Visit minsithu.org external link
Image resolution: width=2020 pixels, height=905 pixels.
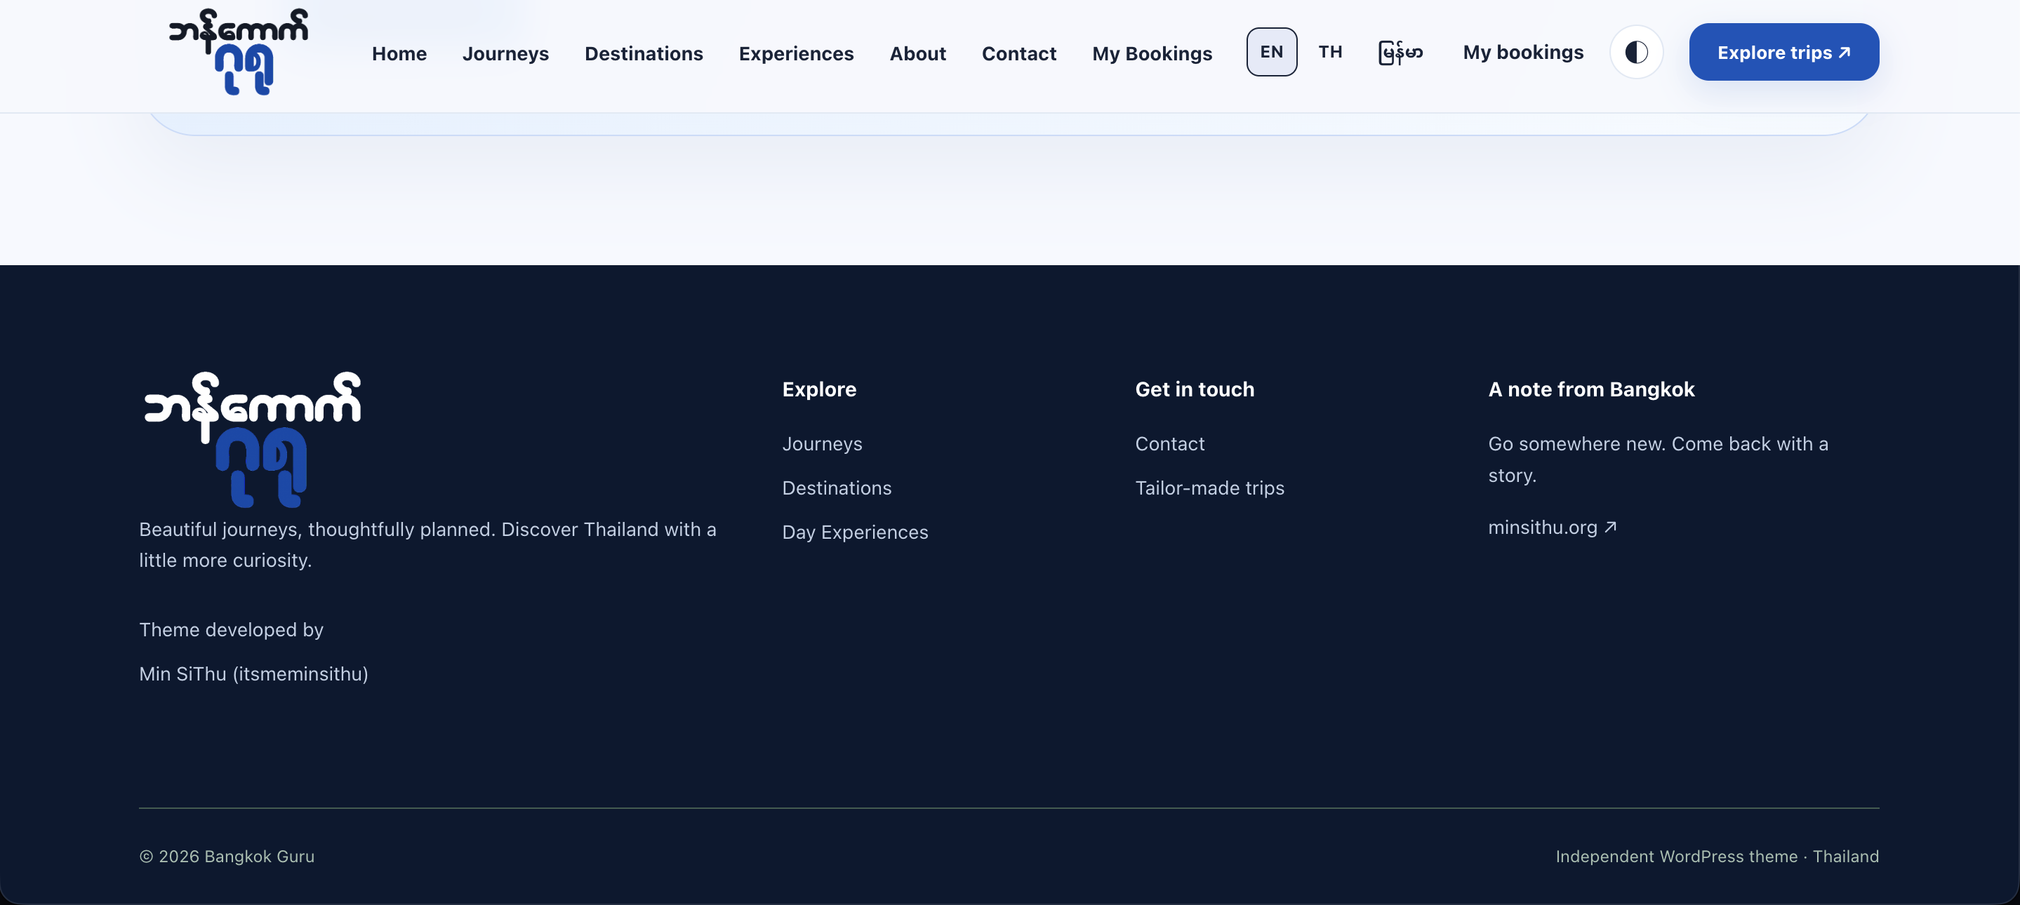(x=1552, y=528)
